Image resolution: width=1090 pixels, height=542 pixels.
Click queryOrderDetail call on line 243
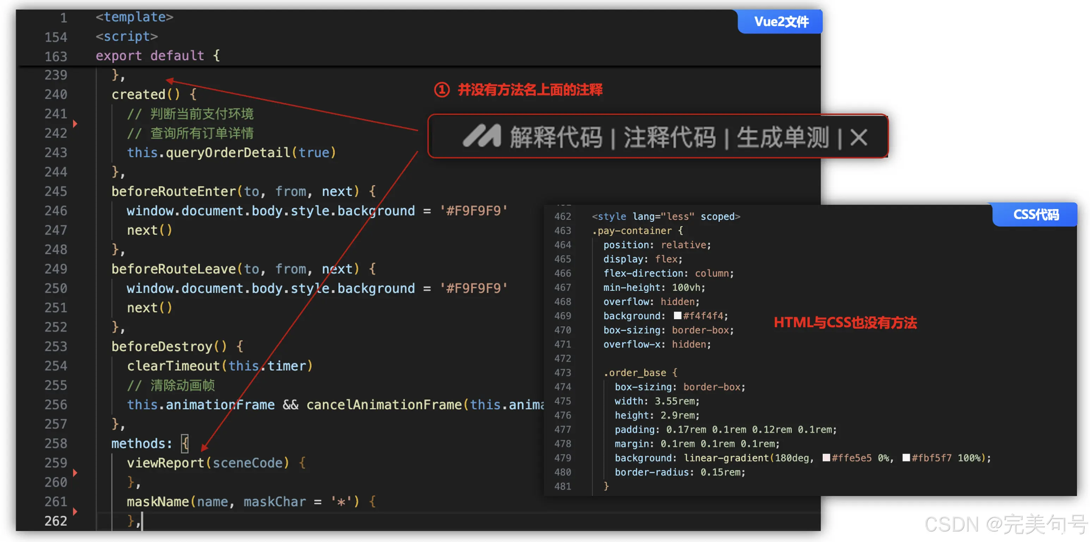coord(228,152)
